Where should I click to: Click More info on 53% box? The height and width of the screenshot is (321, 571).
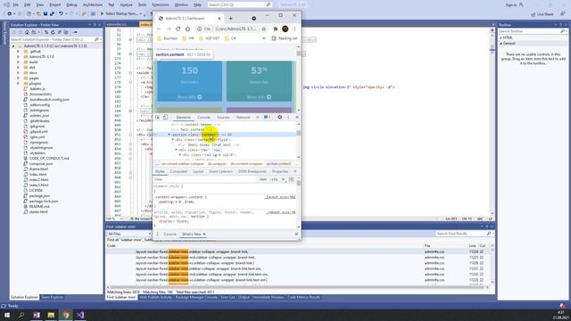259,97
